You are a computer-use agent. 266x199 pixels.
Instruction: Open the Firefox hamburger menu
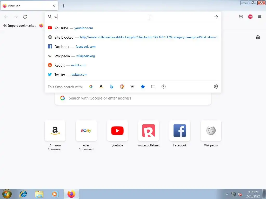(x=260, y=17)
